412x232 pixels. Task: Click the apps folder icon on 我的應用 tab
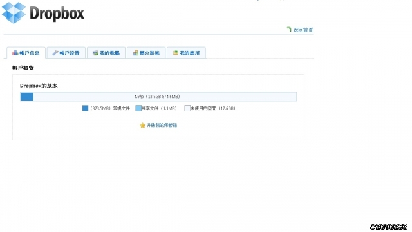(x=176, y=53)
